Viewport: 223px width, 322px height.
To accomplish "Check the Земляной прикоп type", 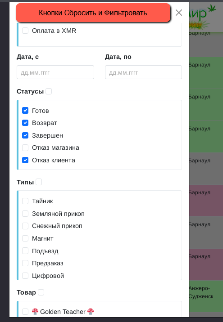I will tap(25, 214).
